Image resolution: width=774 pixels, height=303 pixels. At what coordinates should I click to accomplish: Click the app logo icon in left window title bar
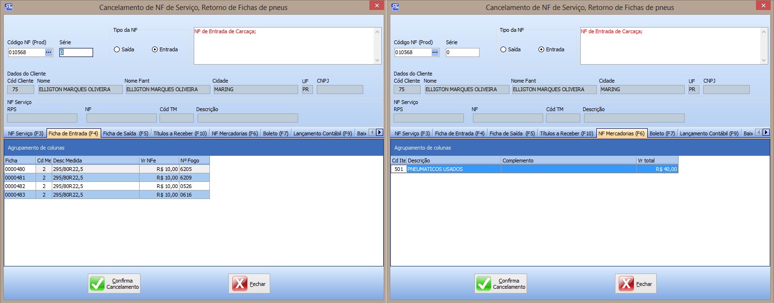[9, 7]
